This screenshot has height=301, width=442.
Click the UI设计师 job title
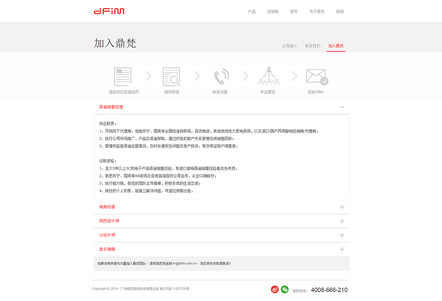coord(107,235)
